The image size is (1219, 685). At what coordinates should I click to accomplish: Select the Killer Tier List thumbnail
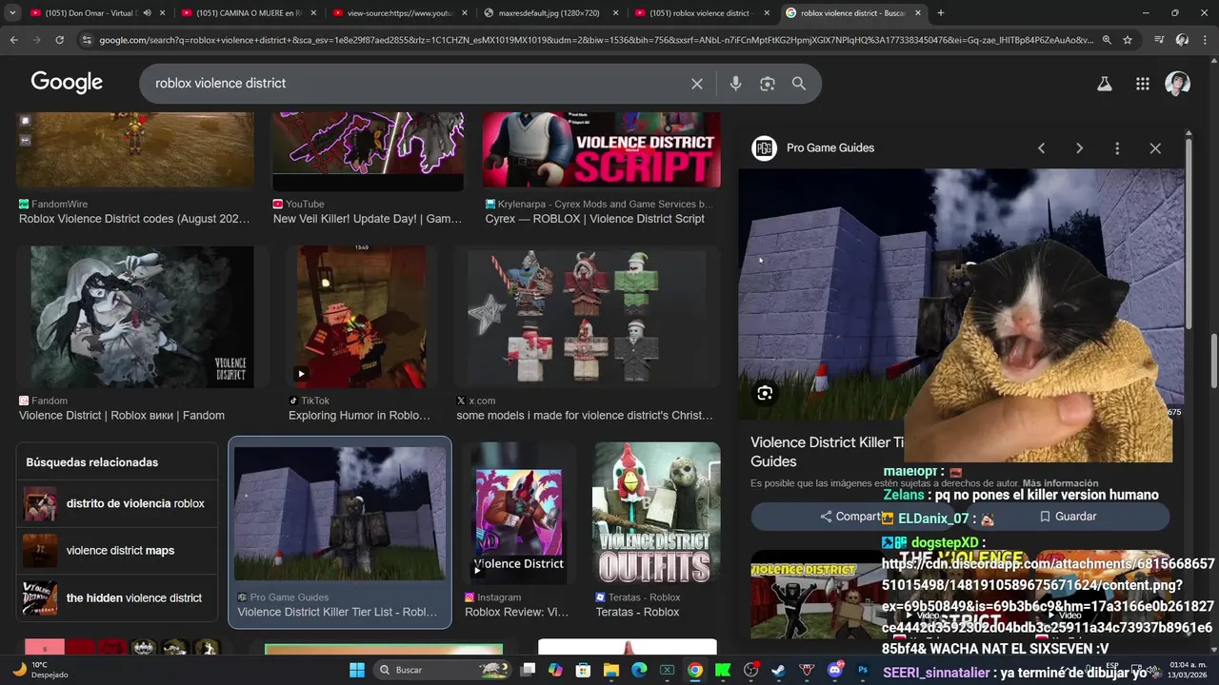point(340,514)
